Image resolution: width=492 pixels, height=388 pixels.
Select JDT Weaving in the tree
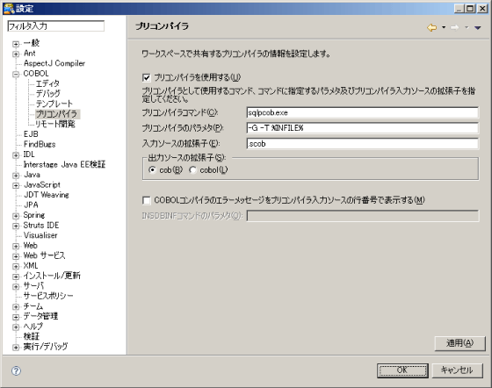(x=47, y=195)
